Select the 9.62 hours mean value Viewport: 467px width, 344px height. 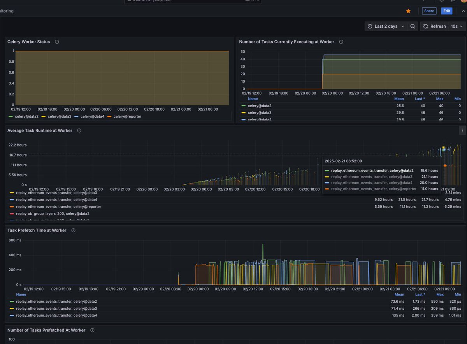pos(383,199)
